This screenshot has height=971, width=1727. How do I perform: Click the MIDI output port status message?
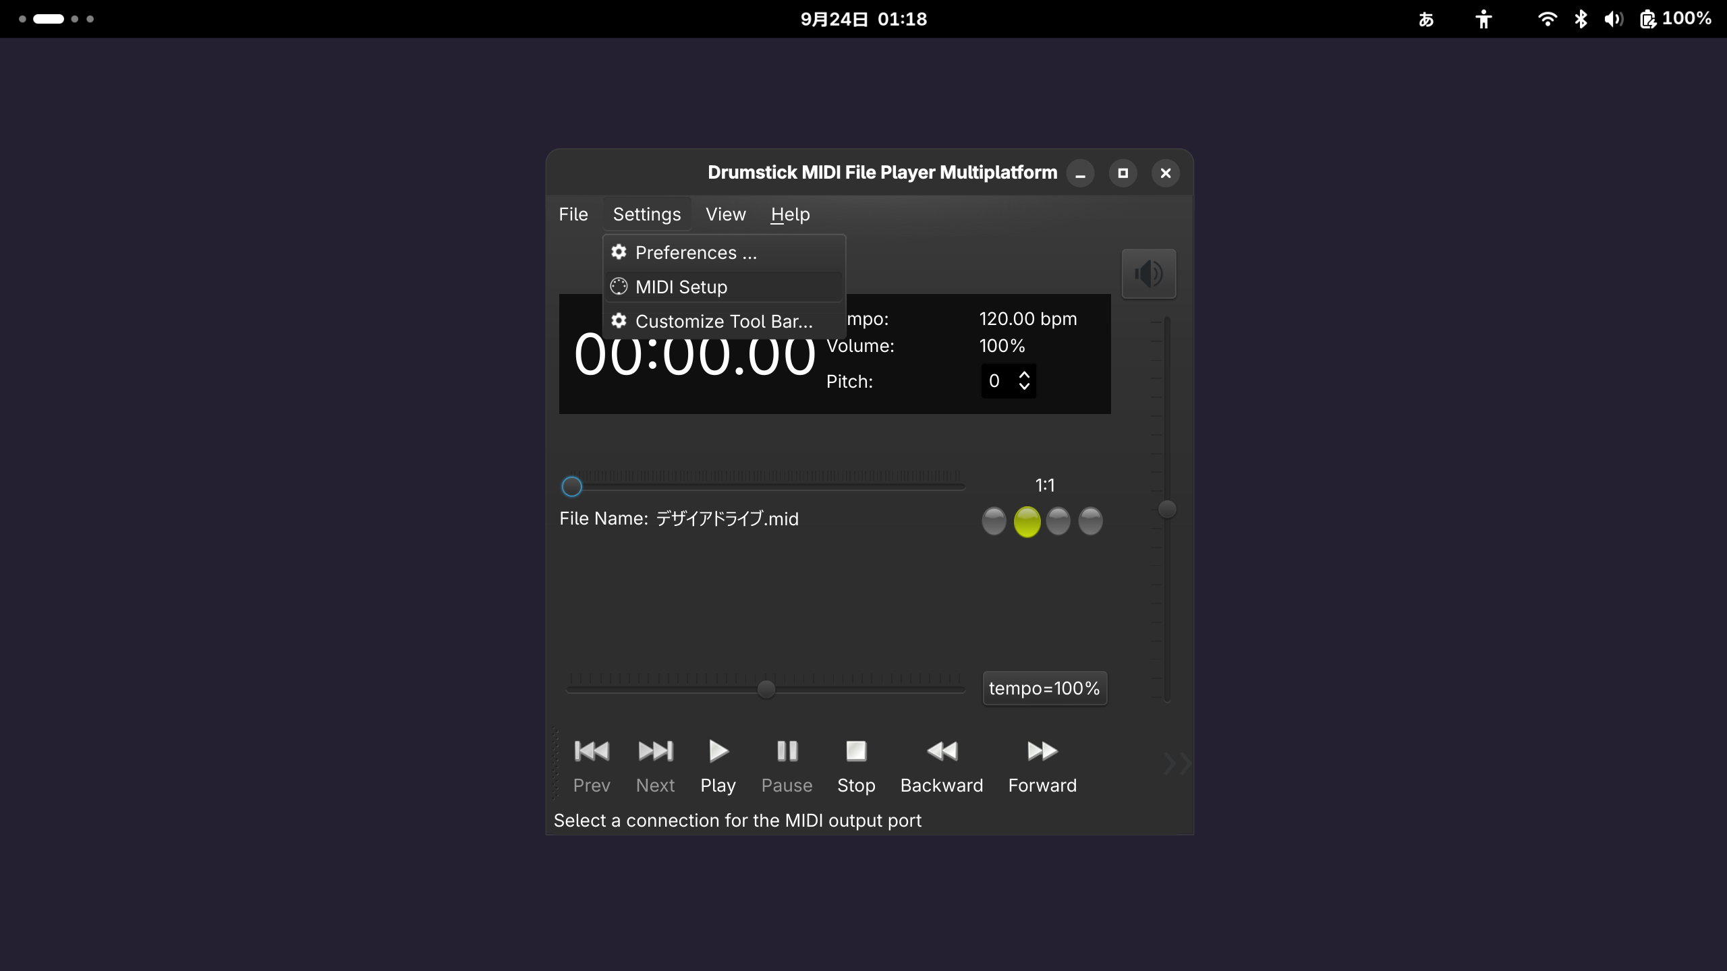coord(737,821)
